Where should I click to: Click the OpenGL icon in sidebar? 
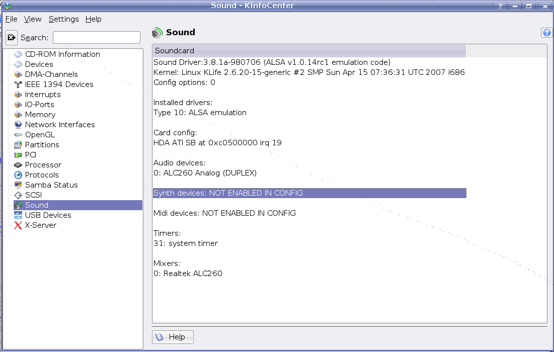coord(18,135)
